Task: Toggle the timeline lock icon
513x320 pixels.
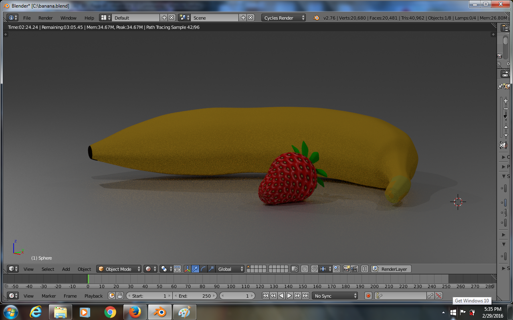Action: tap(120, 296)
